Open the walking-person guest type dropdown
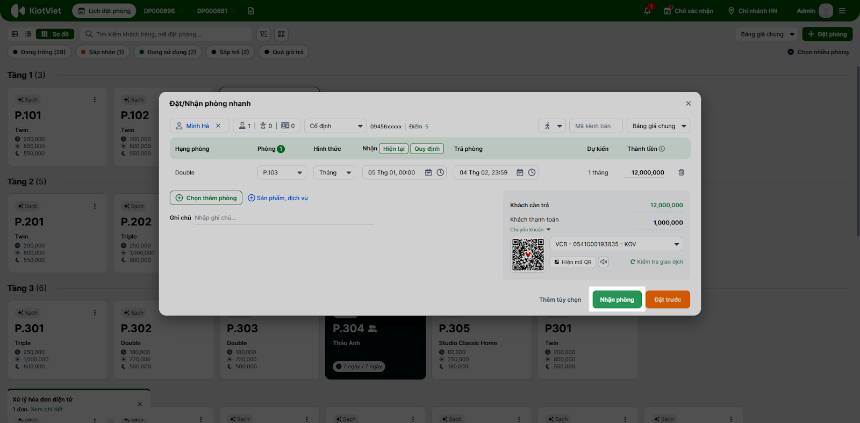This screenshot has height=423, width=860. pos(552,126)
